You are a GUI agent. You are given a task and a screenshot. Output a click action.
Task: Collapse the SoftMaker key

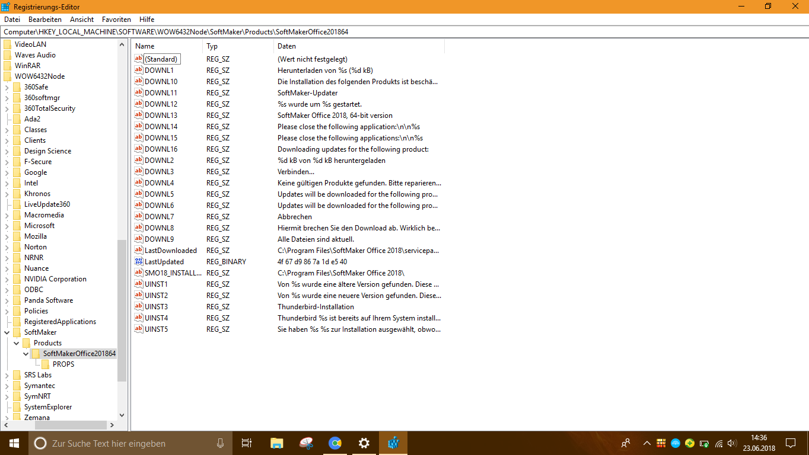coord(7,332)
